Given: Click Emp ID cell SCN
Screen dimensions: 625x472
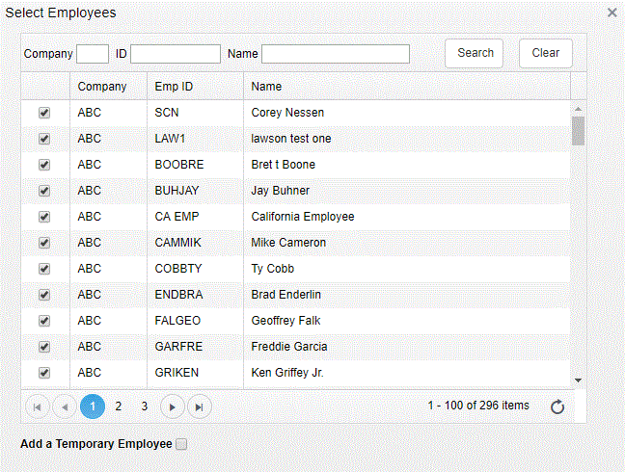Looking at the screenshot, I should click(195, 113).
